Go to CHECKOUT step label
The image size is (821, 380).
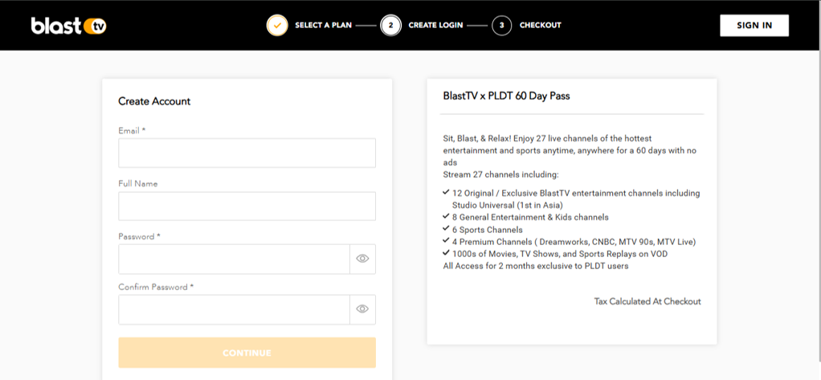pos(541,25)
